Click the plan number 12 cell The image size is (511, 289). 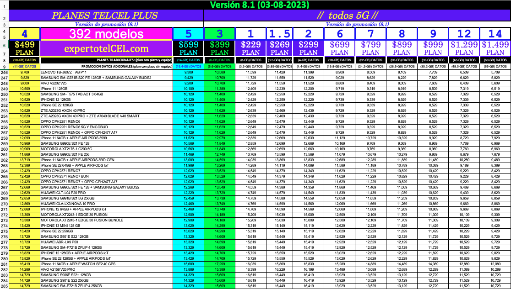[464, 34]
